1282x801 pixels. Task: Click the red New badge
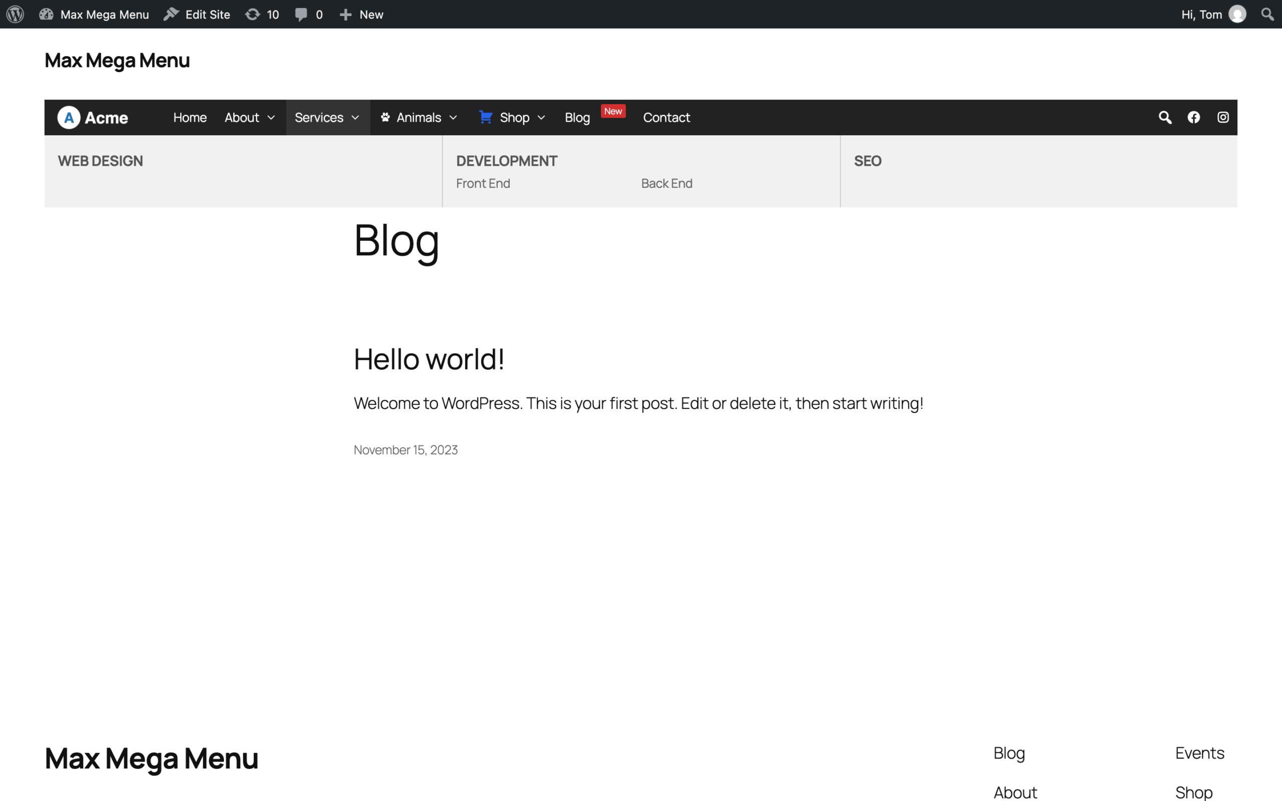click(613, 111)
